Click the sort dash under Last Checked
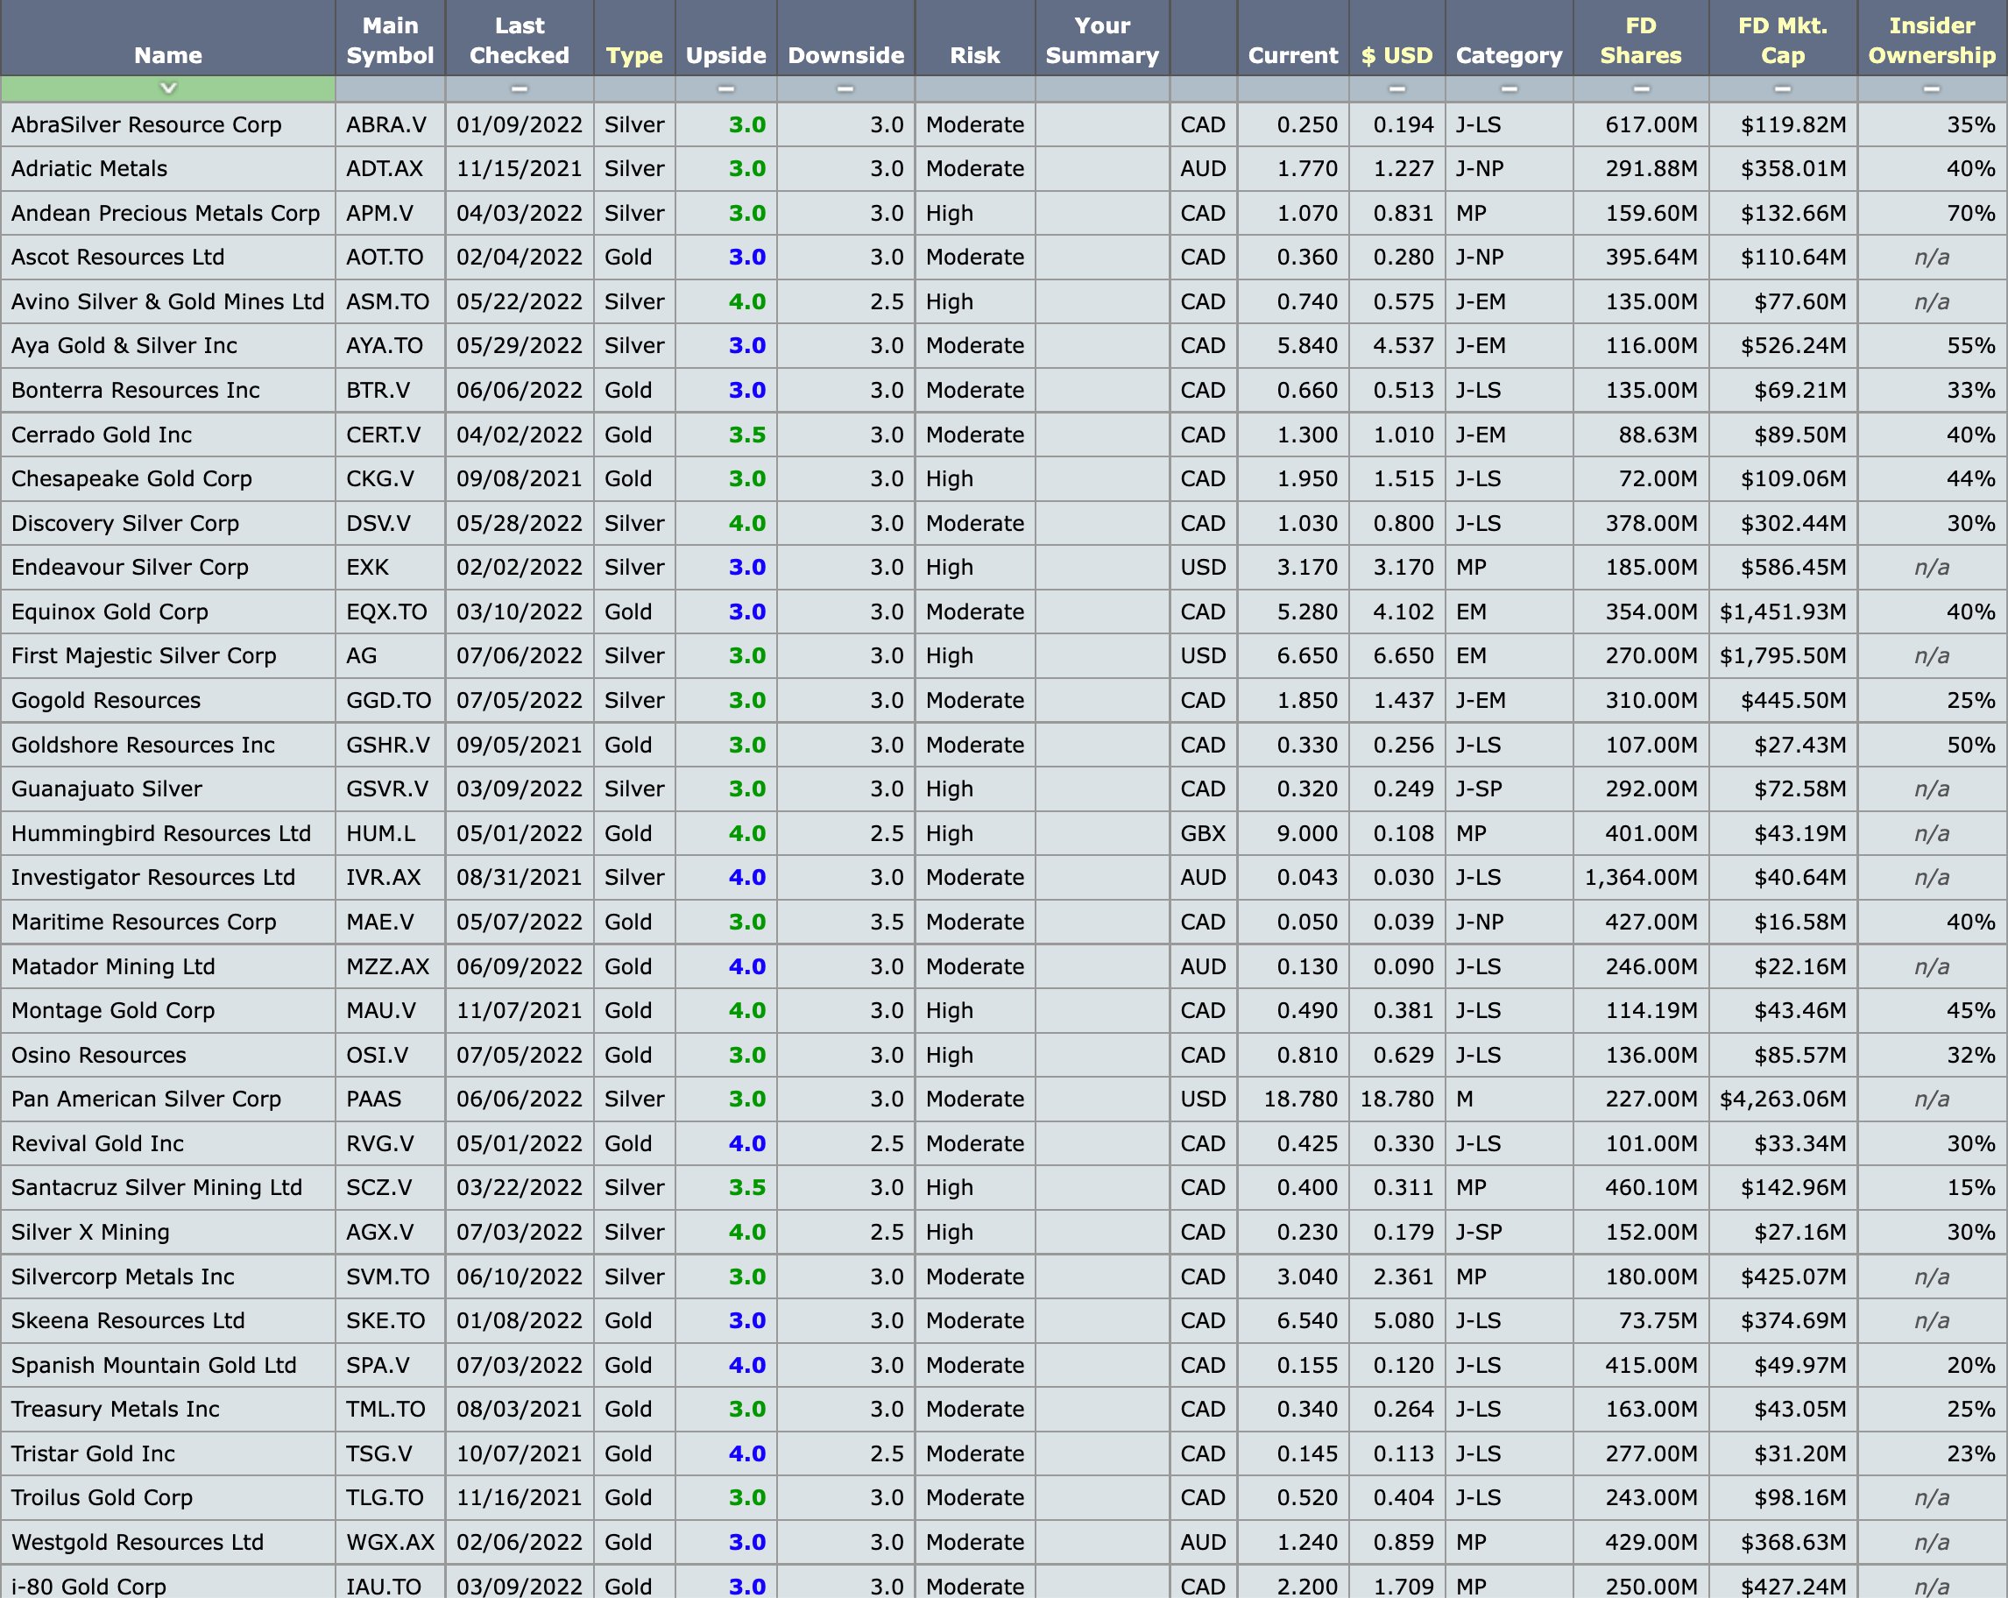 pos(519,89)
